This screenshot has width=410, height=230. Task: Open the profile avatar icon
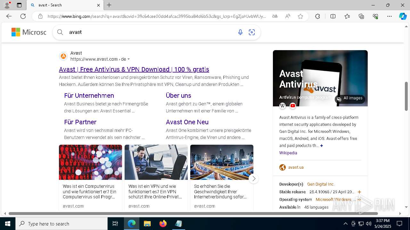coord(7,5)
